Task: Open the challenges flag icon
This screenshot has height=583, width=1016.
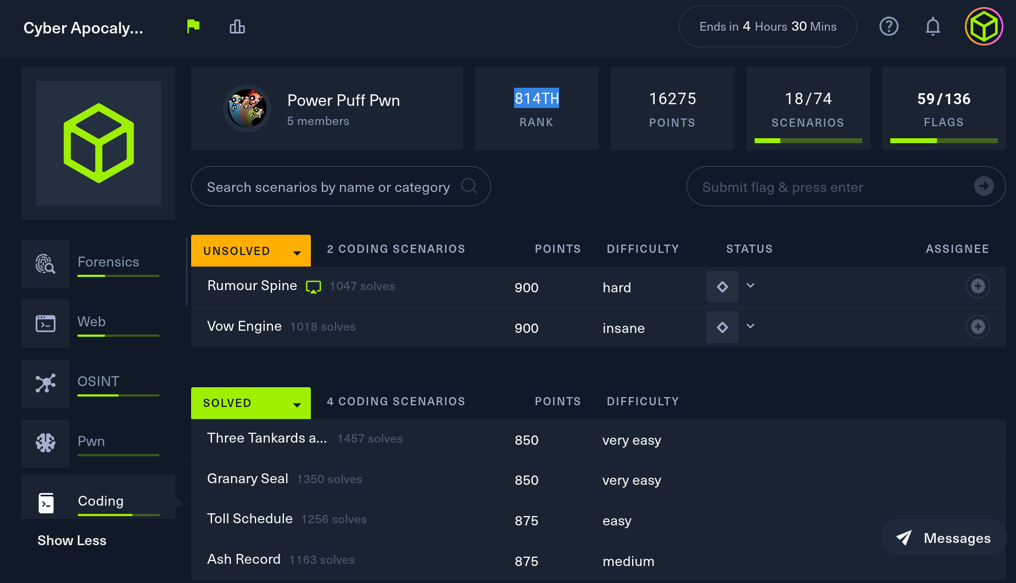Action: click(x=193, y=26)
